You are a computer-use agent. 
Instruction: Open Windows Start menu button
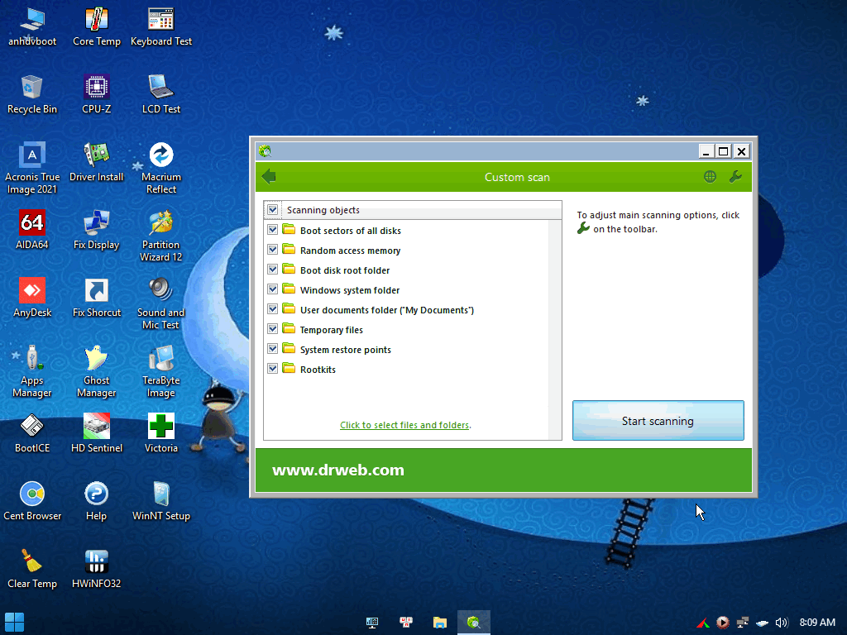coord(14,623)
